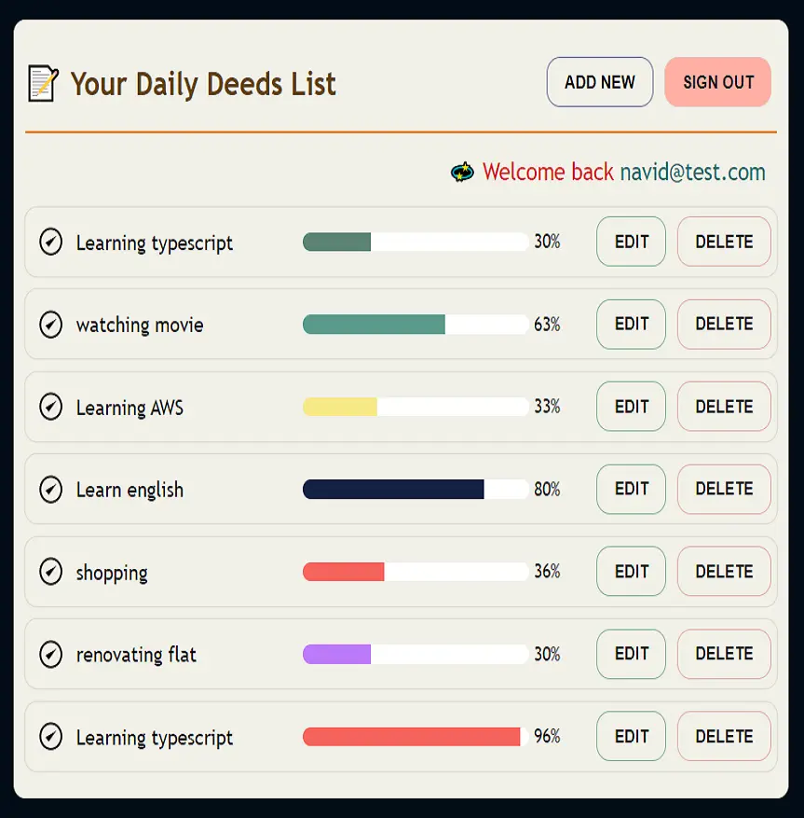Open EDIT for Learn english
Screen dimensions: 804x818
(x=631, y=490)
